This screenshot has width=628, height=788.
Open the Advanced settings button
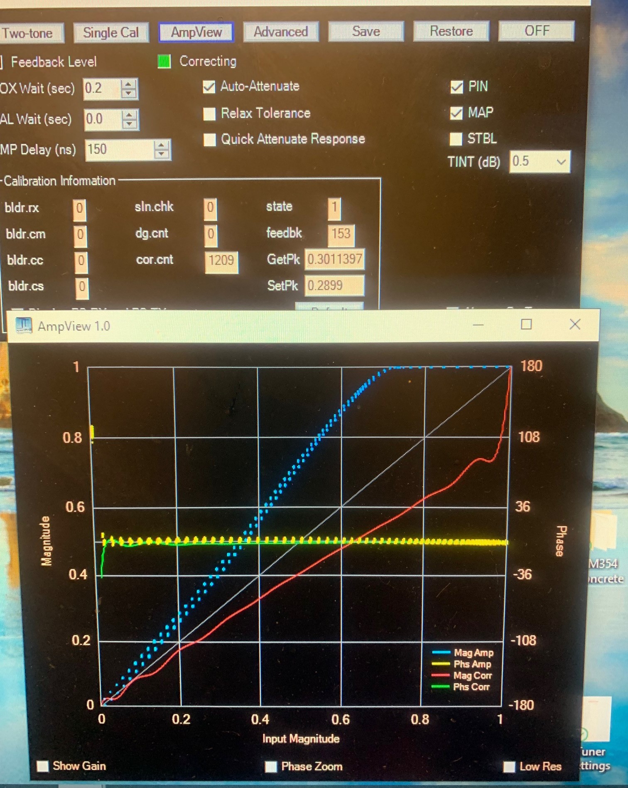(281, 32)
